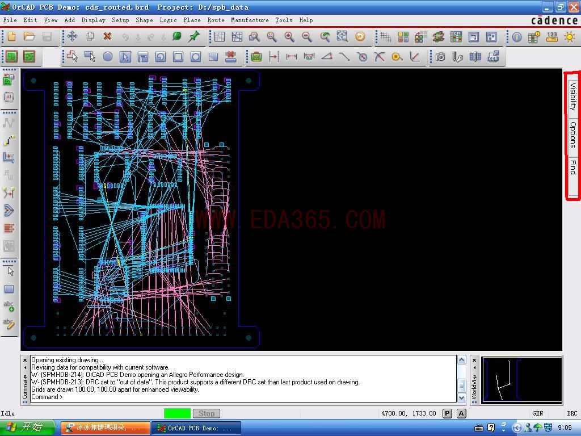
Task: Click the green progress indicator bar
Action: pyautogui.click(x=177, y=413)
